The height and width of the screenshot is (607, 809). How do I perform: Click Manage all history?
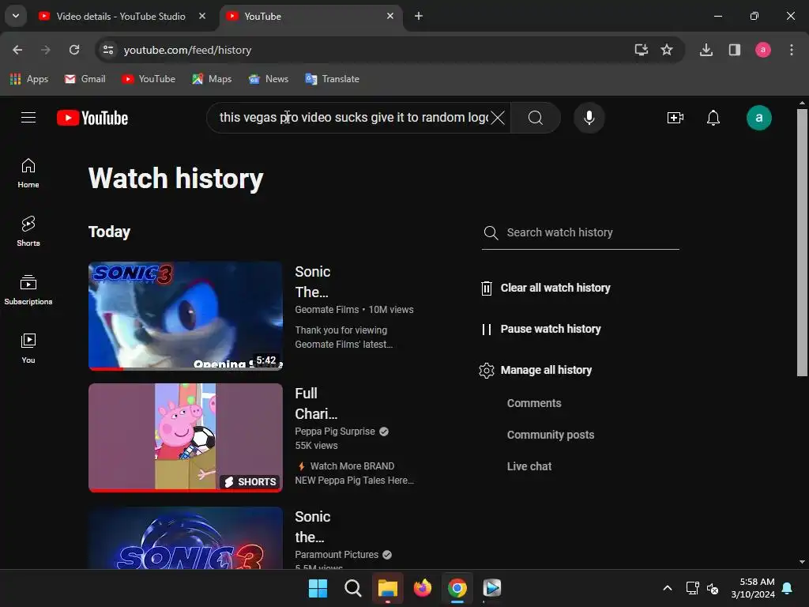[546, 370]
